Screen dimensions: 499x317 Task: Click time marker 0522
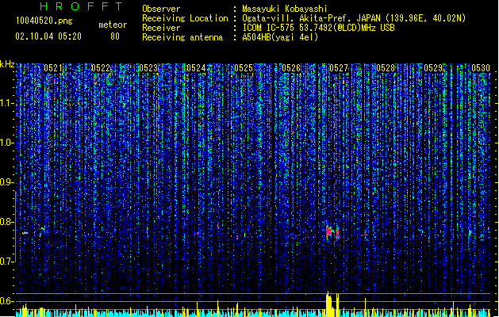(101, 68)
